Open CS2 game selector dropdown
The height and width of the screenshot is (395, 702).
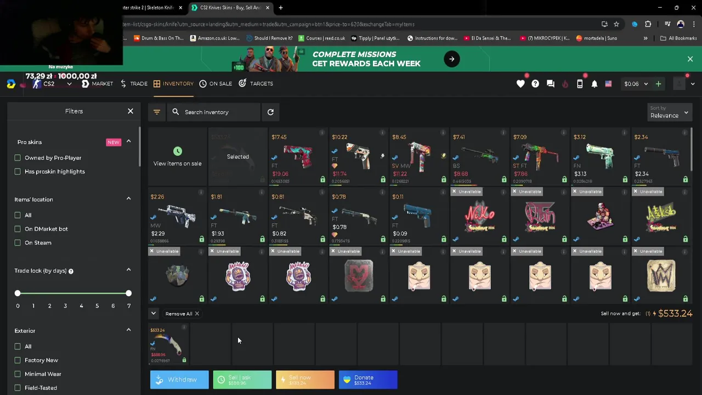tap(53, 84)
